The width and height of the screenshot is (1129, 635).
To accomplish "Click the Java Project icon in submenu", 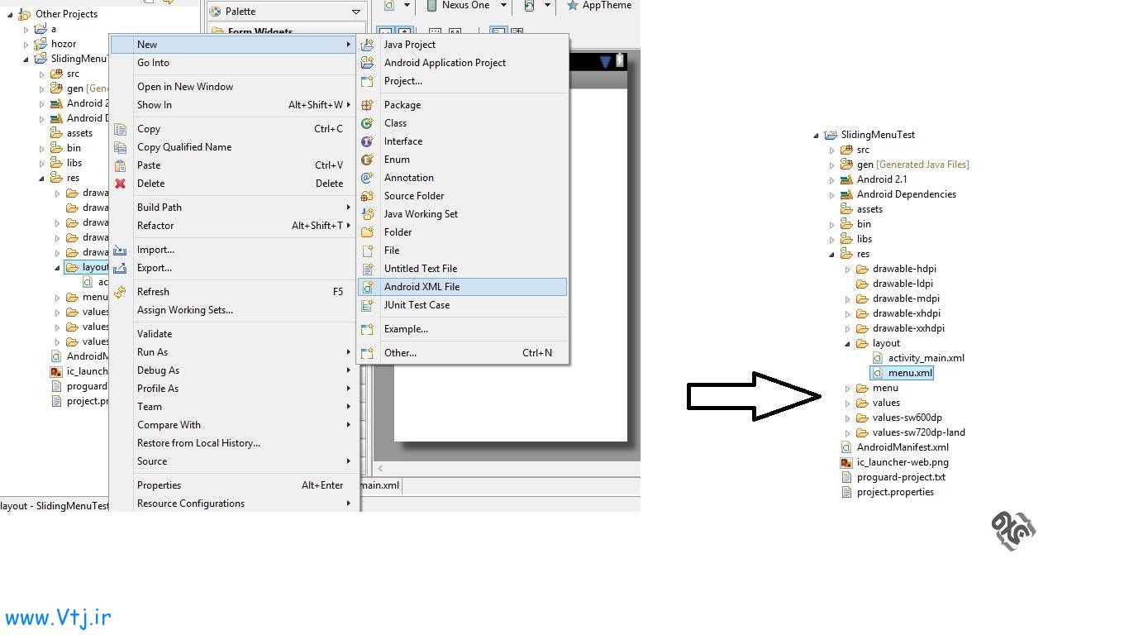I will pyautogui.click(x=368, y=45).
